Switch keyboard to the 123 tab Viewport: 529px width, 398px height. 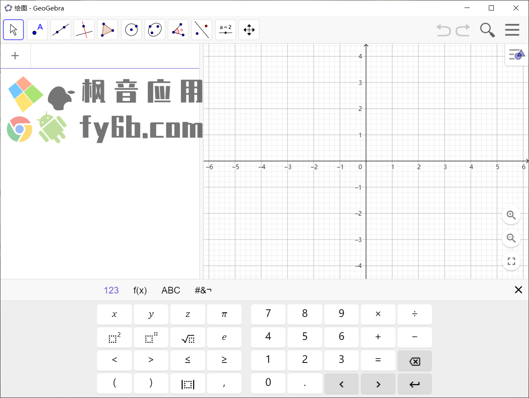coord(111,290)
